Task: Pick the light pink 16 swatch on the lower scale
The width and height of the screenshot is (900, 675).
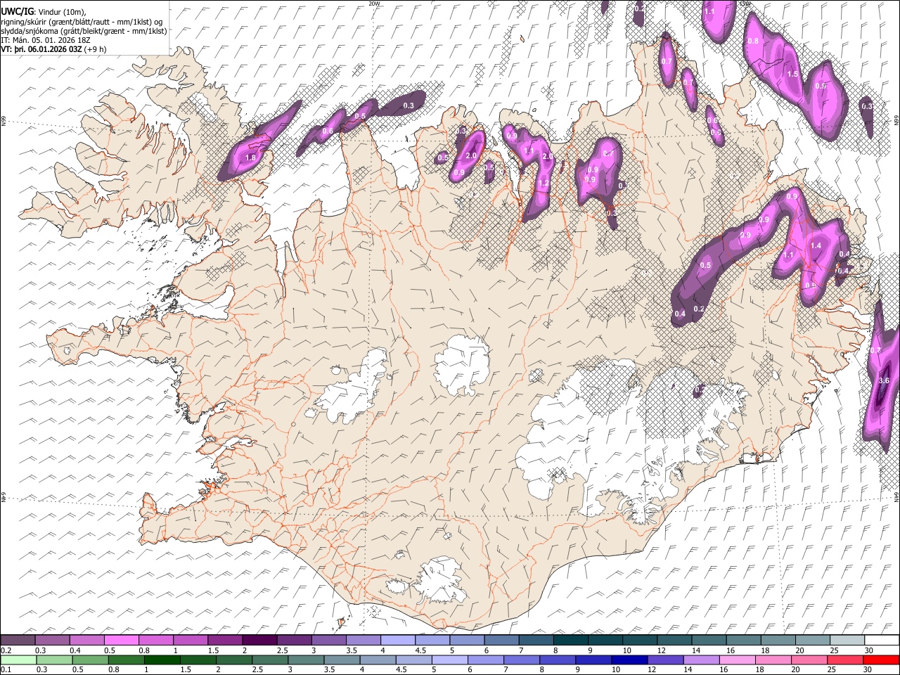Action: click(736, 660)
